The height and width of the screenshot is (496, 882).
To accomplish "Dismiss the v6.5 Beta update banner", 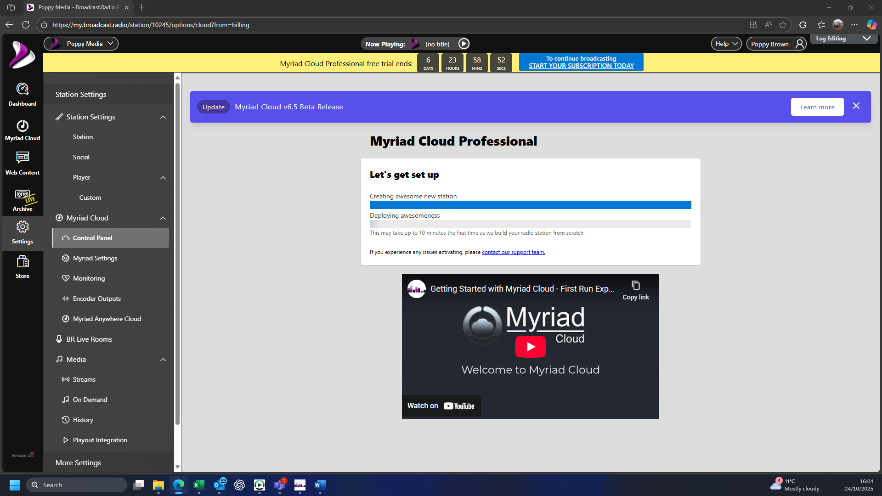I will [x=856, y=106].
